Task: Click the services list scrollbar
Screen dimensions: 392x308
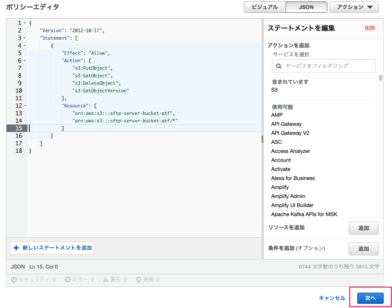Action: pos(381,78)
